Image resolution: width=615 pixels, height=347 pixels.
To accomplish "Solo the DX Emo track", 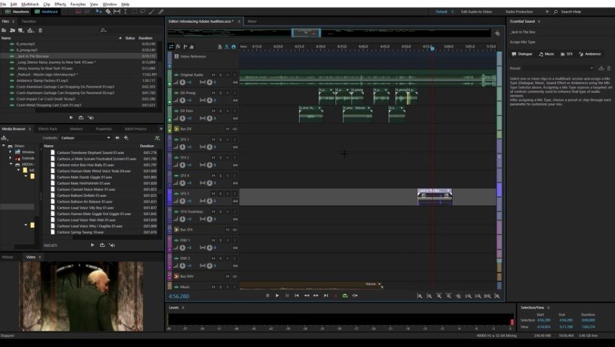I will pos(220,111).
